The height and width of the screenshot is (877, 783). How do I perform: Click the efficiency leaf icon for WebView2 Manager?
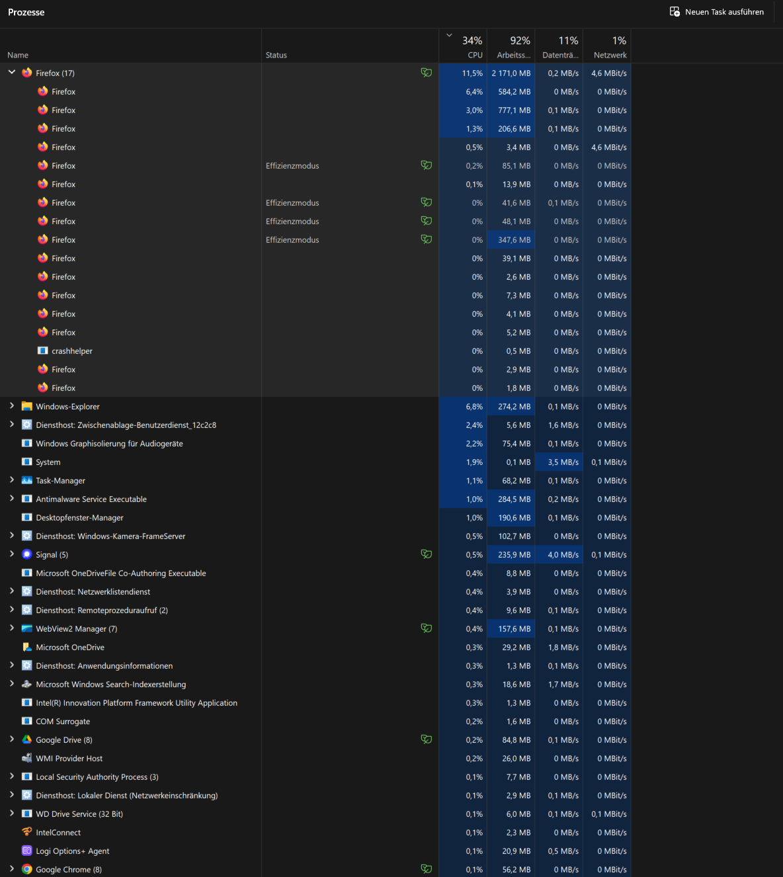[427, 628]
